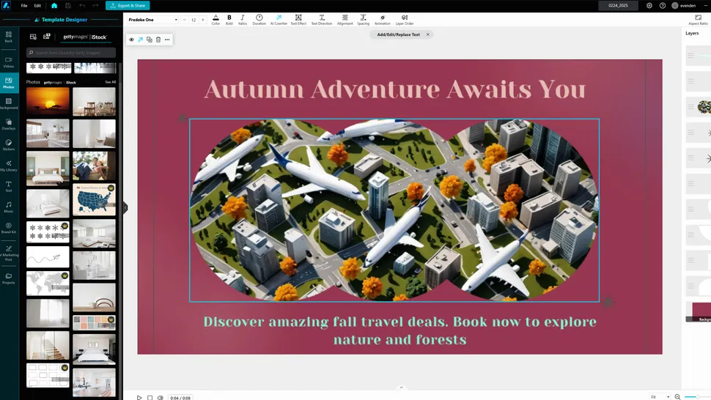Toggle visibility with the eye icon
711x400 pixels.
132,40
